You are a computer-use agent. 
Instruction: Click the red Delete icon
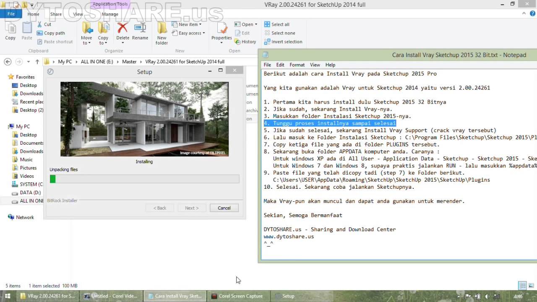click(x=123, y=28)
